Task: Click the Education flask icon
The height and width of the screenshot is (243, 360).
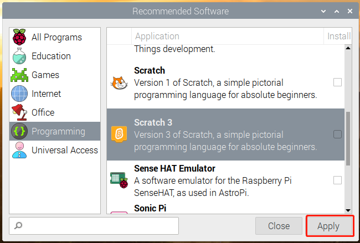Action: tap(19, 56)
